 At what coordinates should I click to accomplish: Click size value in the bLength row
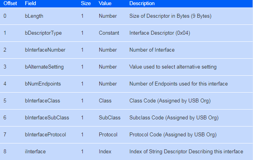(82, 16)
